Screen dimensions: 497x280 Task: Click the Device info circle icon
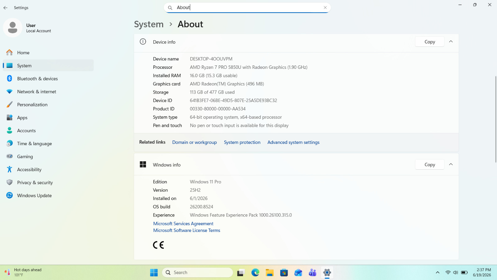143,42
